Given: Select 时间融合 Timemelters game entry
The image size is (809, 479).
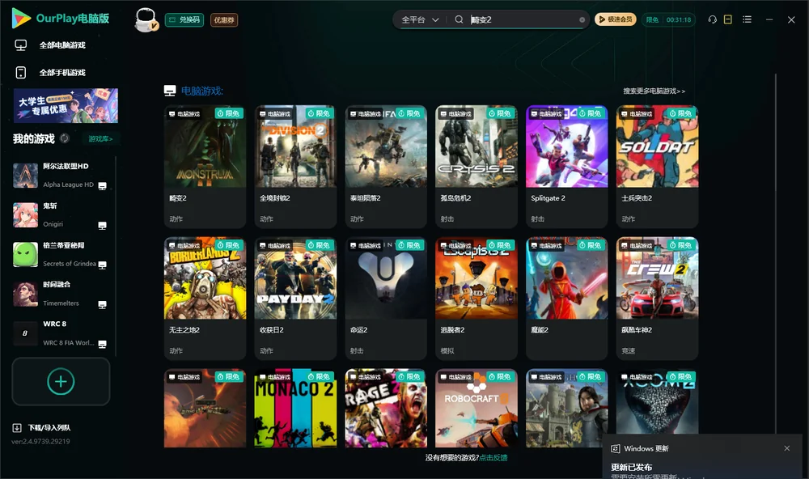Looking at the screenshot, I should 61,294.
